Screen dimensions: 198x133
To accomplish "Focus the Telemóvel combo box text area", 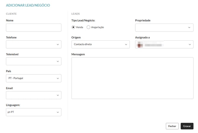I will (30, 61).
